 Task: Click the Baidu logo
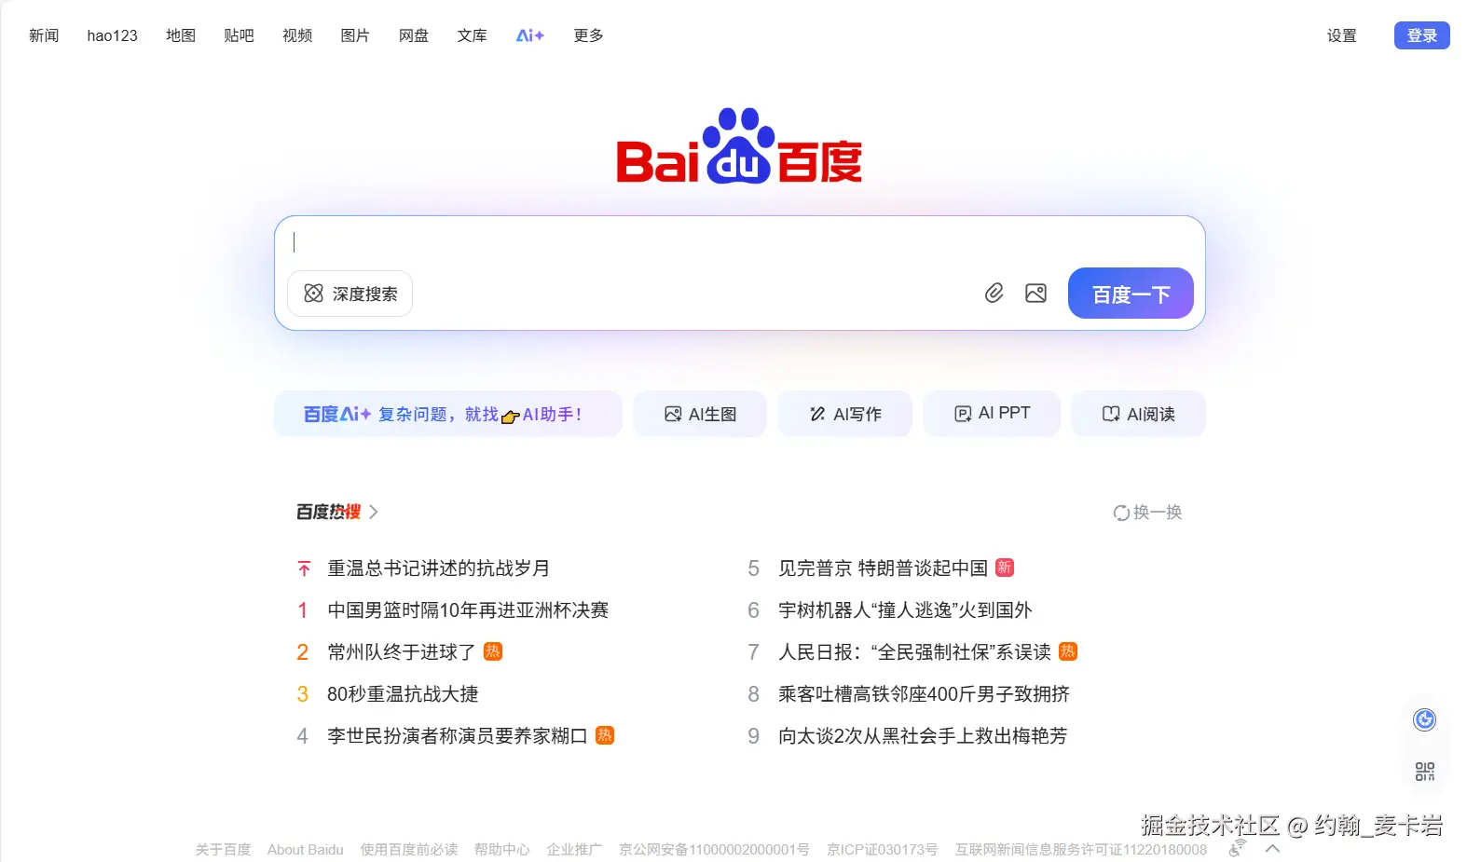(739, 146)
